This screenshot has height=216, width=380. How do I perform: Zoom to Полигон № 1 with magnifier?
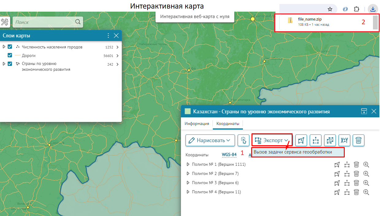coord(366,165)
